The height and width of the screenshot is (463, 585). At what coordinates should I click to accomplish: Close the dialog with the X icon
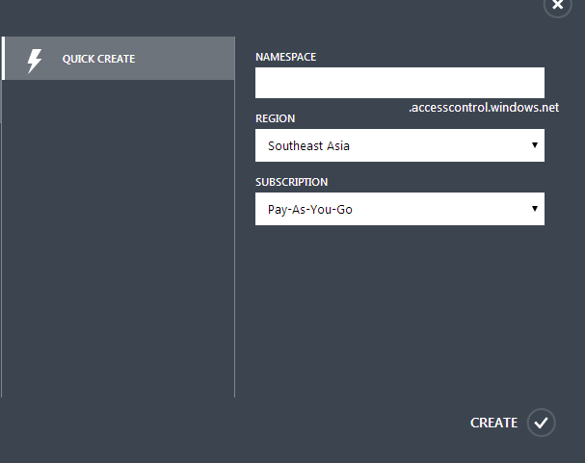tap(557, 5)
